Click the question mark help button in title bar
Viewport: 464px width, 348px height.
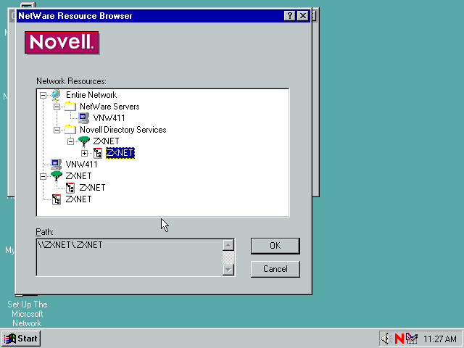pos(290,16)
